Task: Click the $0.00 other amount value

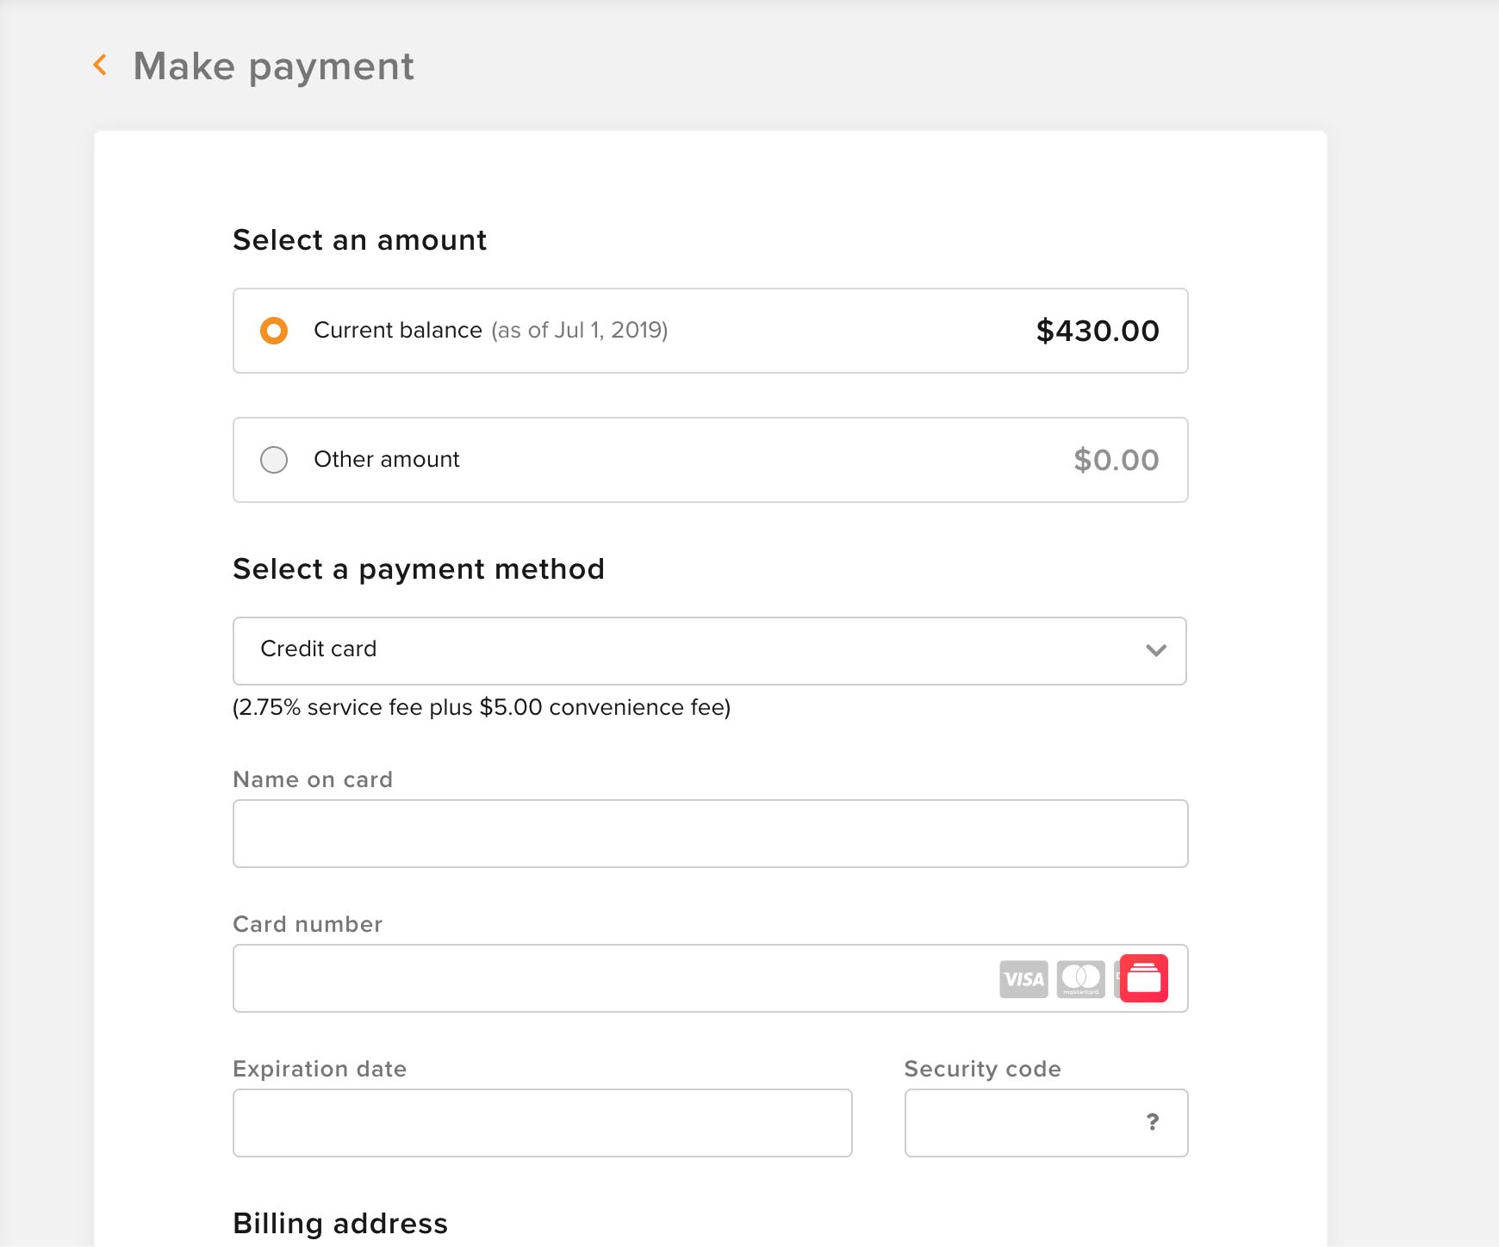Action: [x=1116, y=460]
